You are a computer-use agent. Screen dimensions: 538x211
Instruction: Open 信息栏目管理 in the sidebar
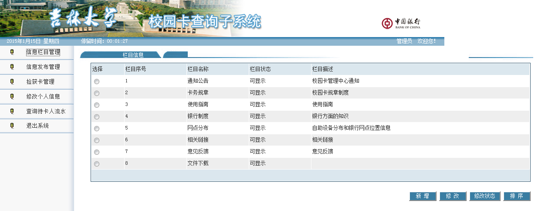point(43,52)
